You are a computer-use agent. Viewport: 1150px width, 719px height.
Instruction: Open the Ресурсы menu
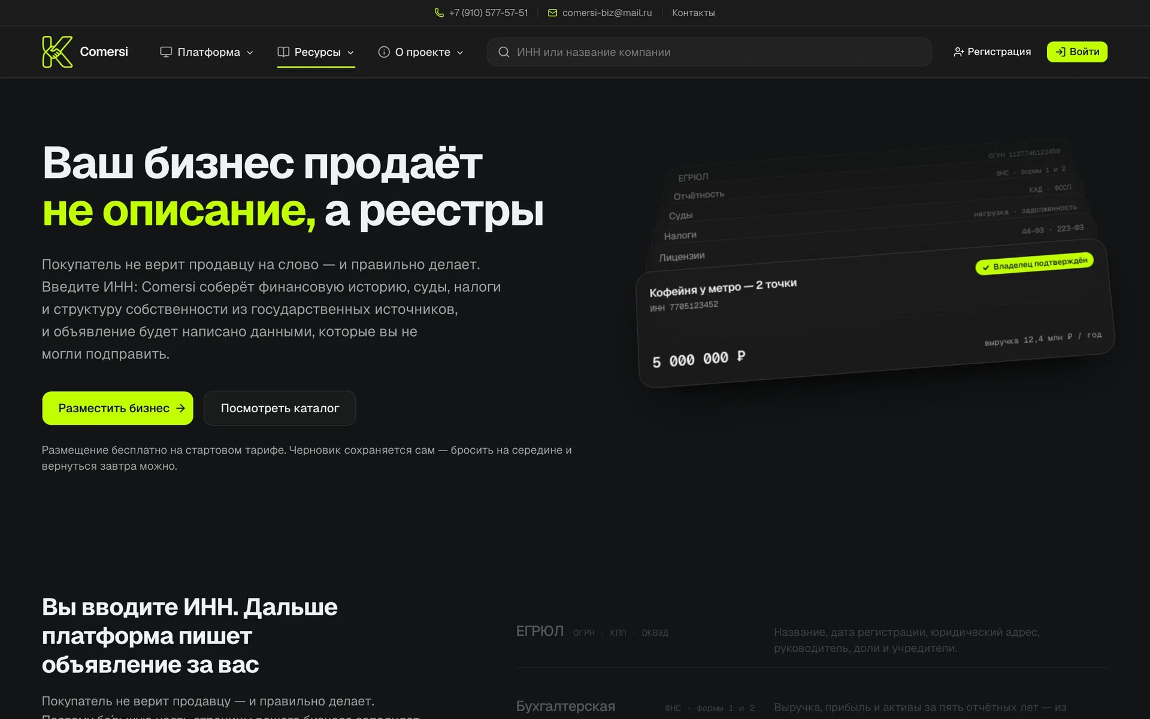316,52
